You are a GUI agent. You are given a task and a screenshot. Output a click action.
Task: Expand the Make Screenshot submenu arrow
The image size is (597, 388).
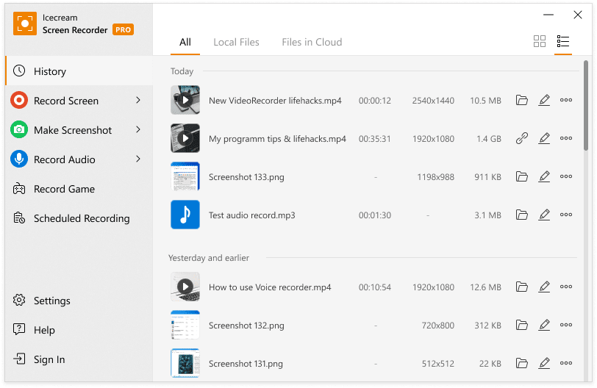138,129
